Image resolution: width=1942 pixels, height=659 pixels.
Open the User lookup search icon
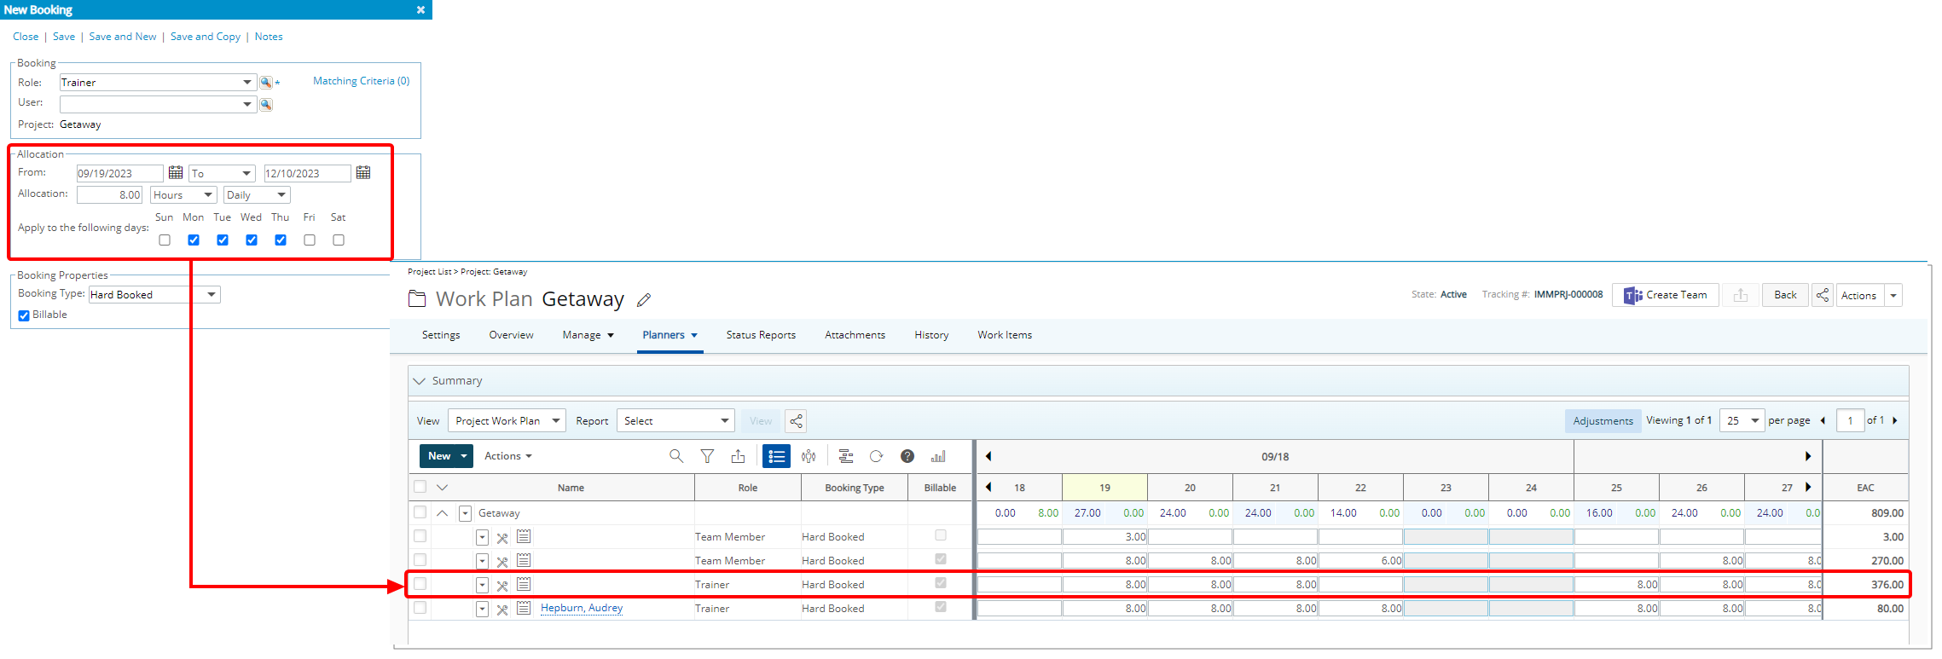tap(266, 104)
